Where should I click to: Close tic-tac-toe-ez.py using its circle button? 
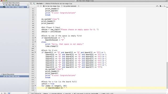coord(28,5)
